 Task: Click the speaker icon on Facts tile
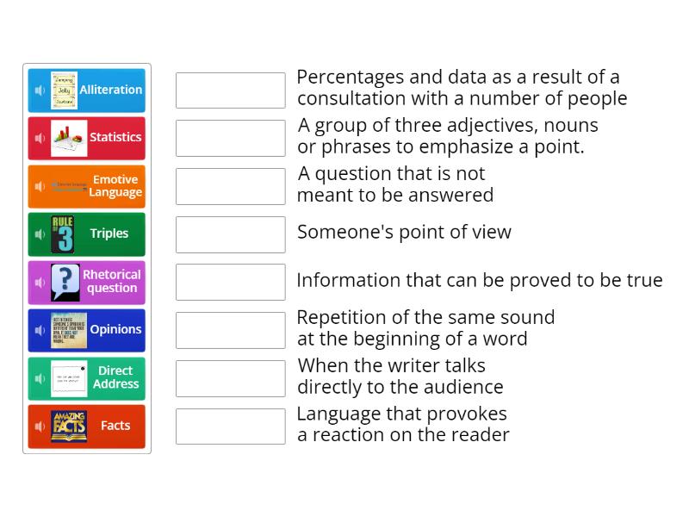[40, 427]
